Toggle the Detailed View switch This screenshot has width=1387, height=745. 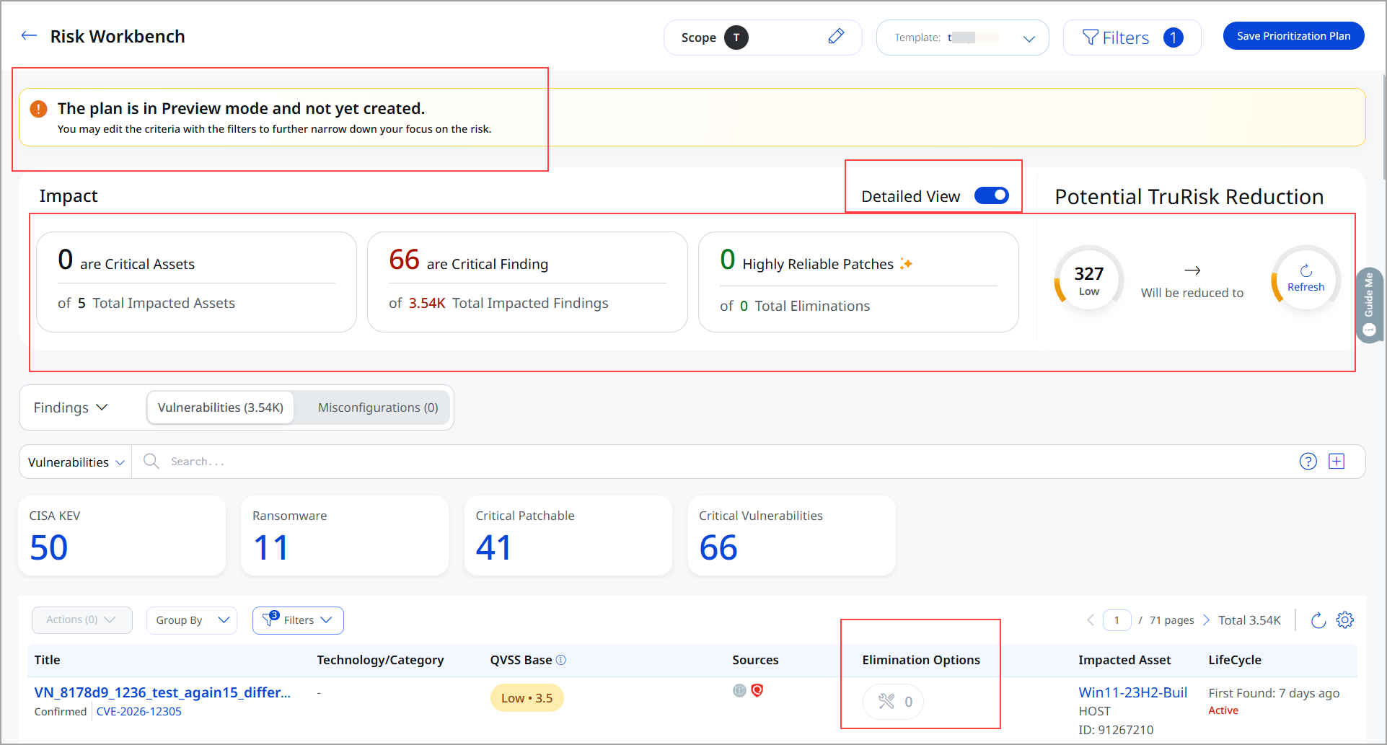(x=992, y=195)
